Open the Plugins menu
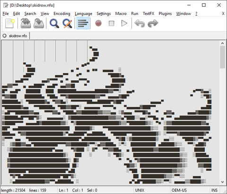This screenshot has width=227, height=194. click(165, 14)
